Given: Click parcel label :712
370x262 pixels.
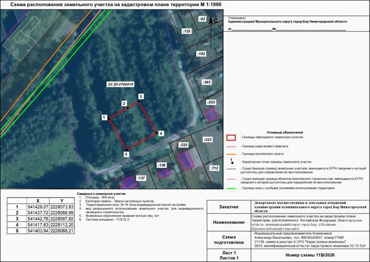Looking at the screenshot, I should [214, 168].
